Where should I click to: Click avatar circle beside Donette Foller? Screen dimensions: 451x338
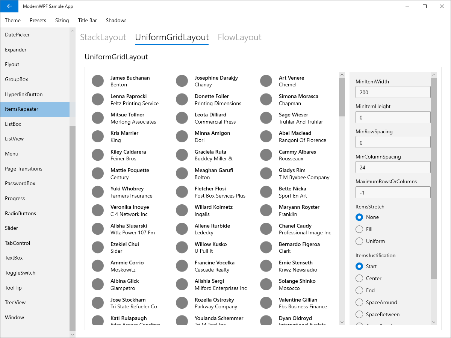(x=182, y=99)
